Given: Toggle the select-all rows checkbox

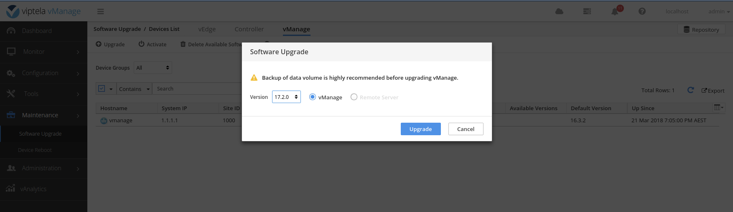Looking at the screenshot, I should click(102, 88).
